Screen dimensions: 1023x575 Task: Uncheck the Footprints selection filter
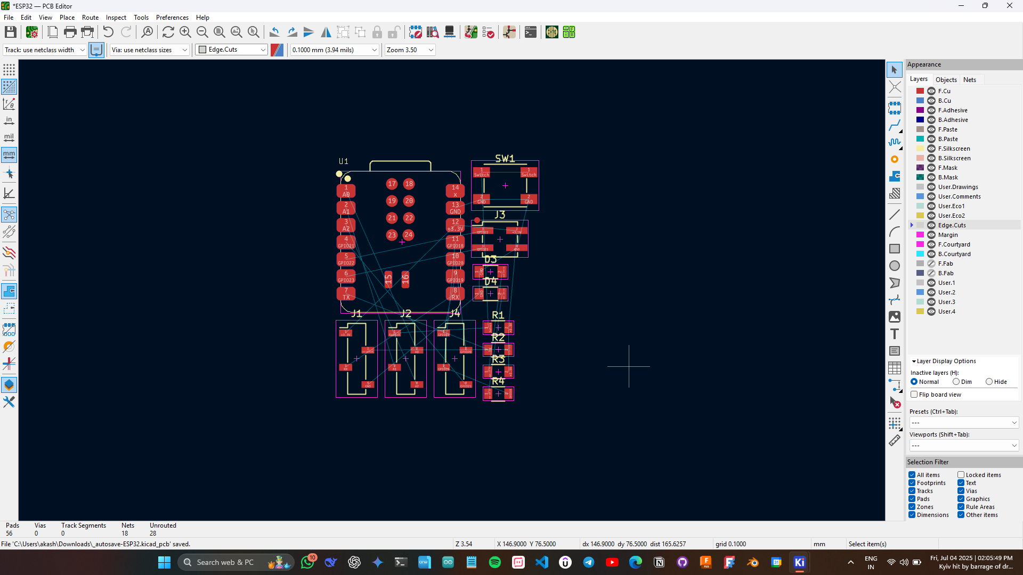click(912, 483)
